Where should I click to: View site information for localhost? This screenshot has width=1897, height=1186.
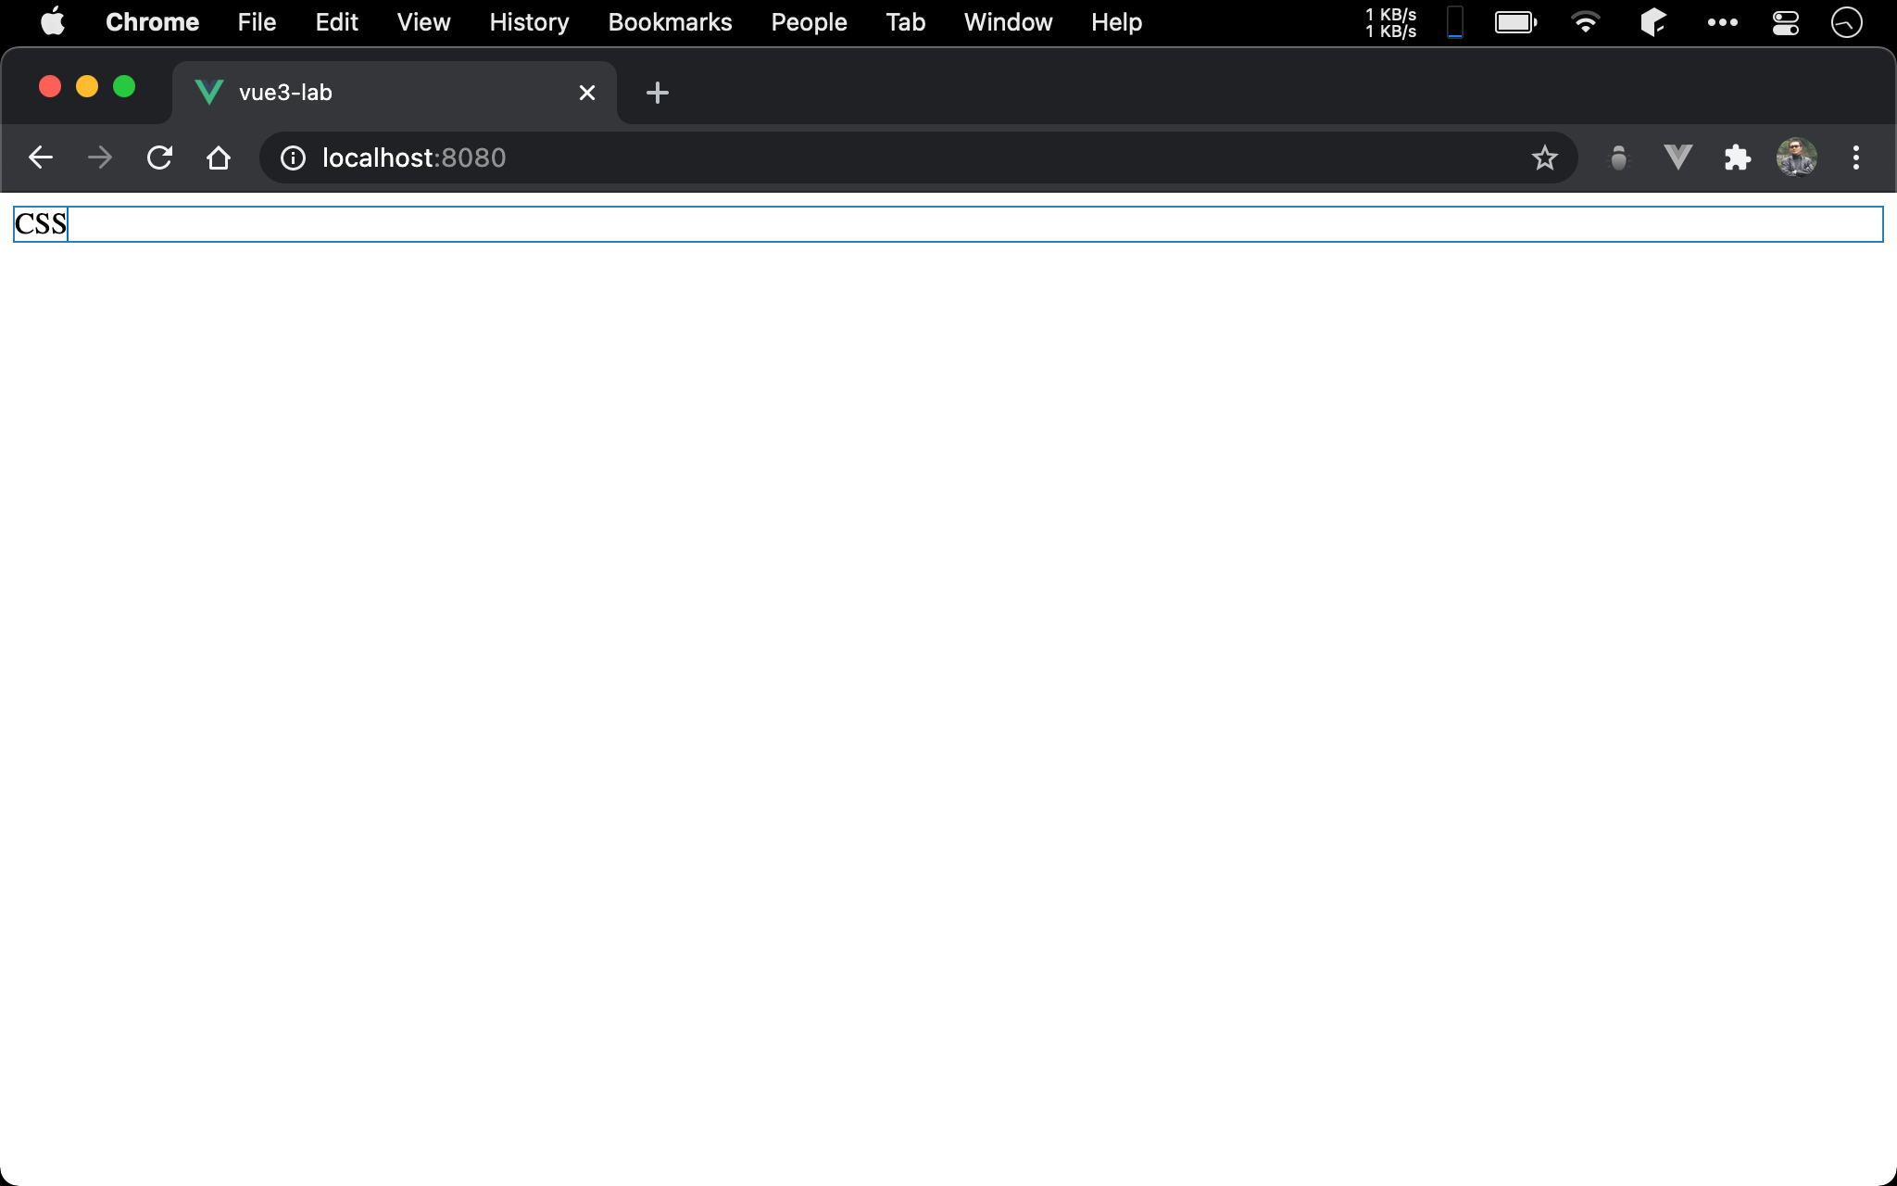293,158
